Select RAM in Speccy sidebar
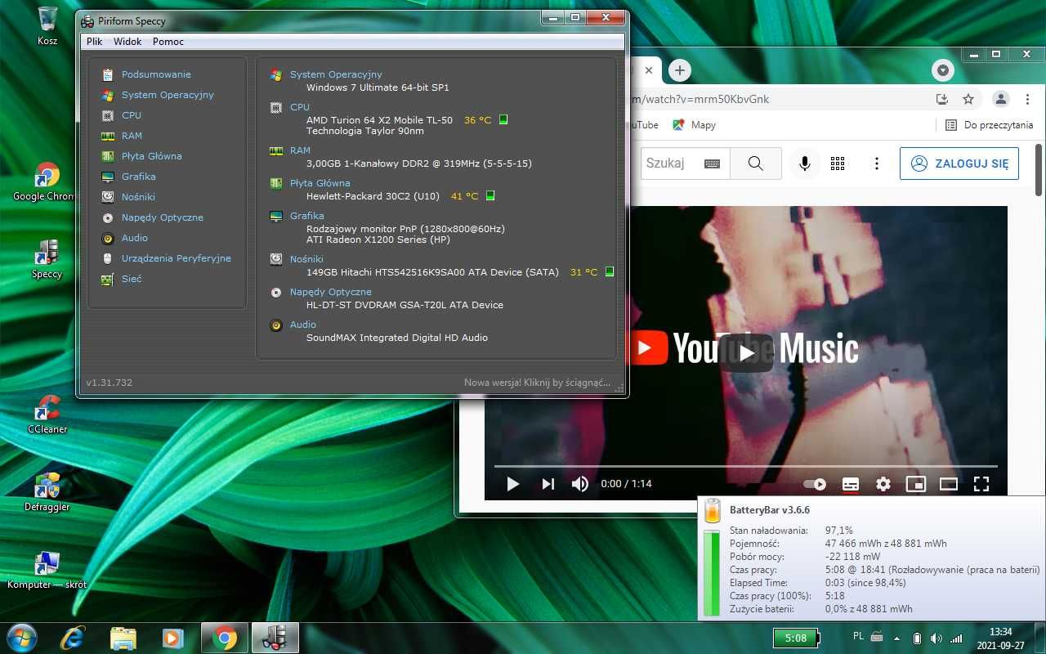 point(132,136)
